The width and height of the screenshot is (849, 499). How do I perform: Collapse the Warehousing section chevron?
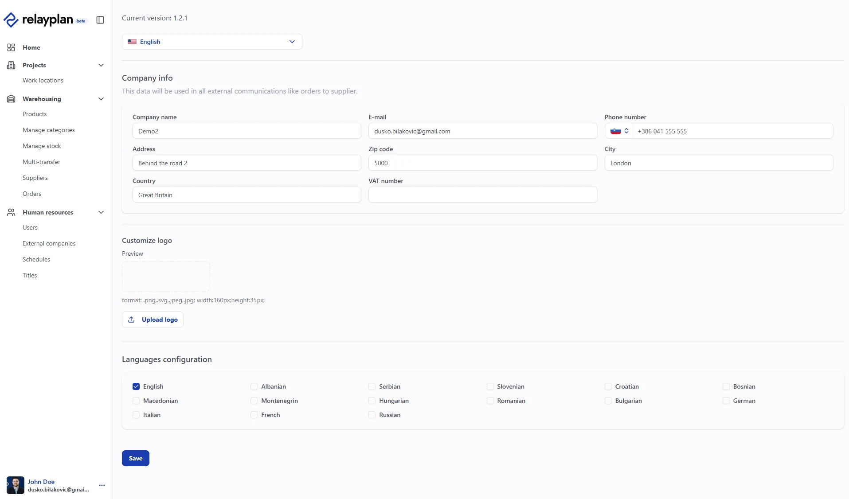101,99
